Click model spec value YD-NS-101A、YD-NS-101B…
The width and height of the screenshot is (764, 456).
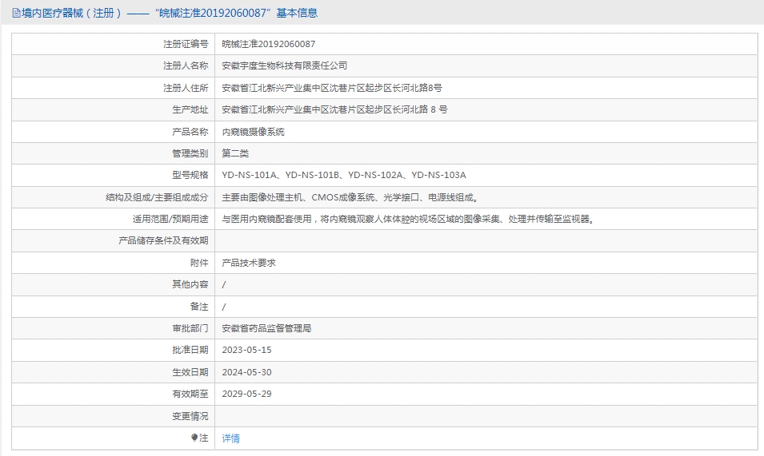tap(344, 175)
